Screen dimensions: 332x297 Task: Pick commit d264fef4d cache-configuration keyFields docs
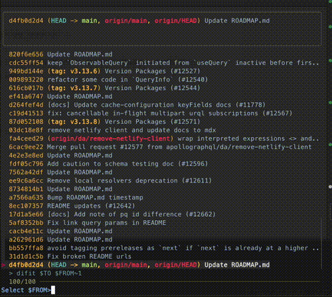click(137, 105)
